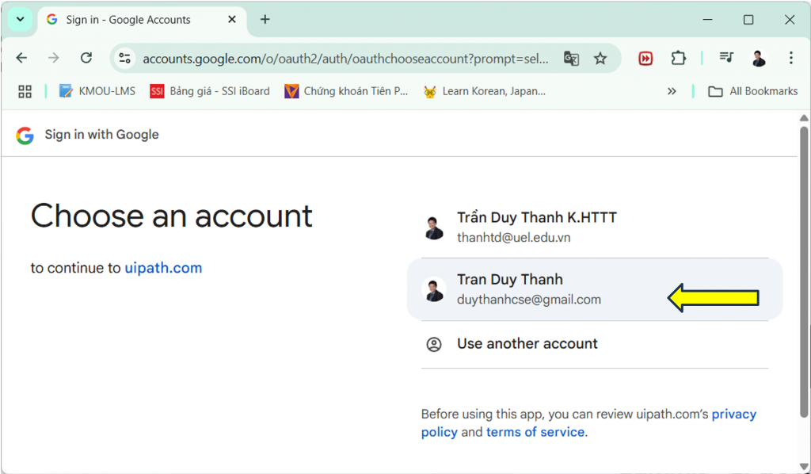Go forward to the next page
The image size is (811, 474).
click(x=53, y=58)
